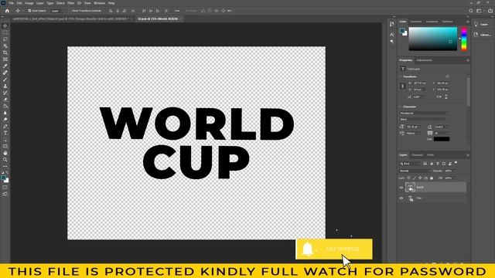The image size is (495, 278).
Task: Select the Eyedropper tool
Action: click(x=5, y=66)
